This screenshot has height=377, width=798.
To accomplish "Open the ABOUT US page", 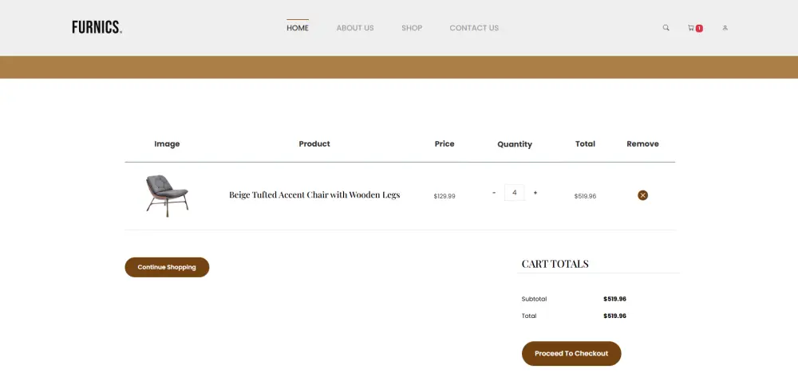I will 355,28.
